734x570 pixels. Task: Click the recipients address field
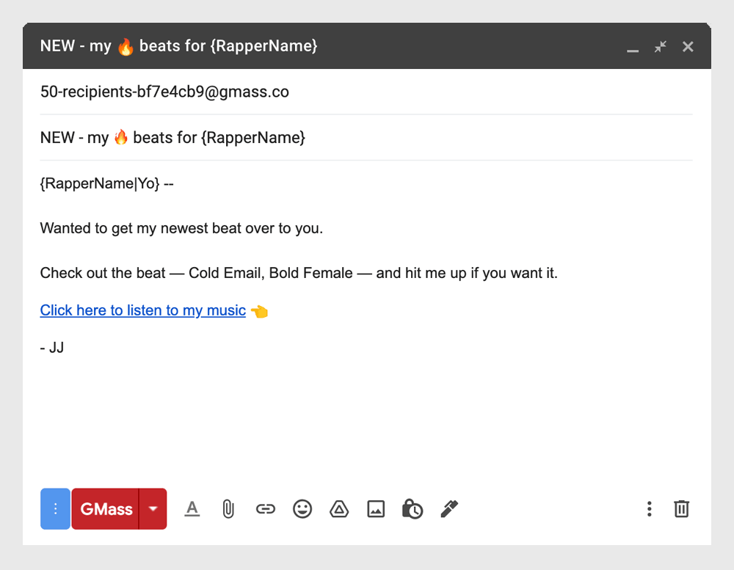[366, 92]
